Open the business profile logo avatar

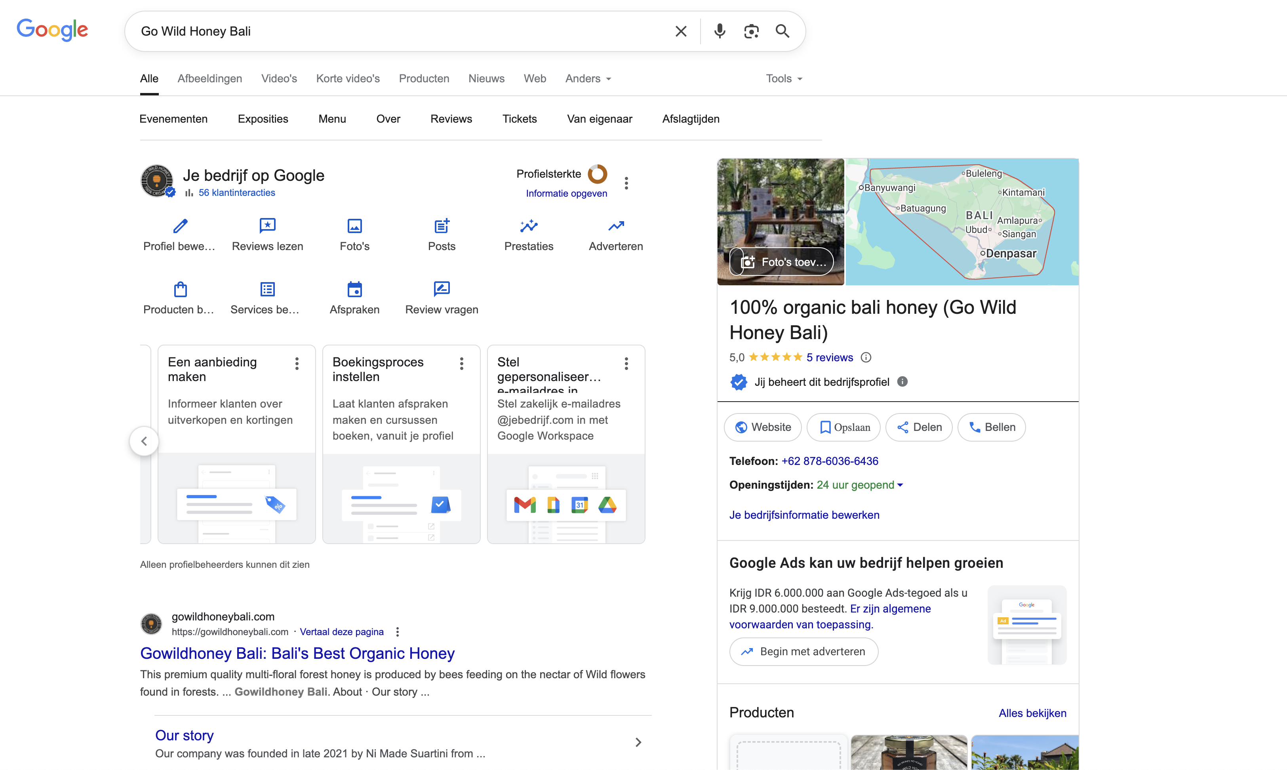pos(157,180)
